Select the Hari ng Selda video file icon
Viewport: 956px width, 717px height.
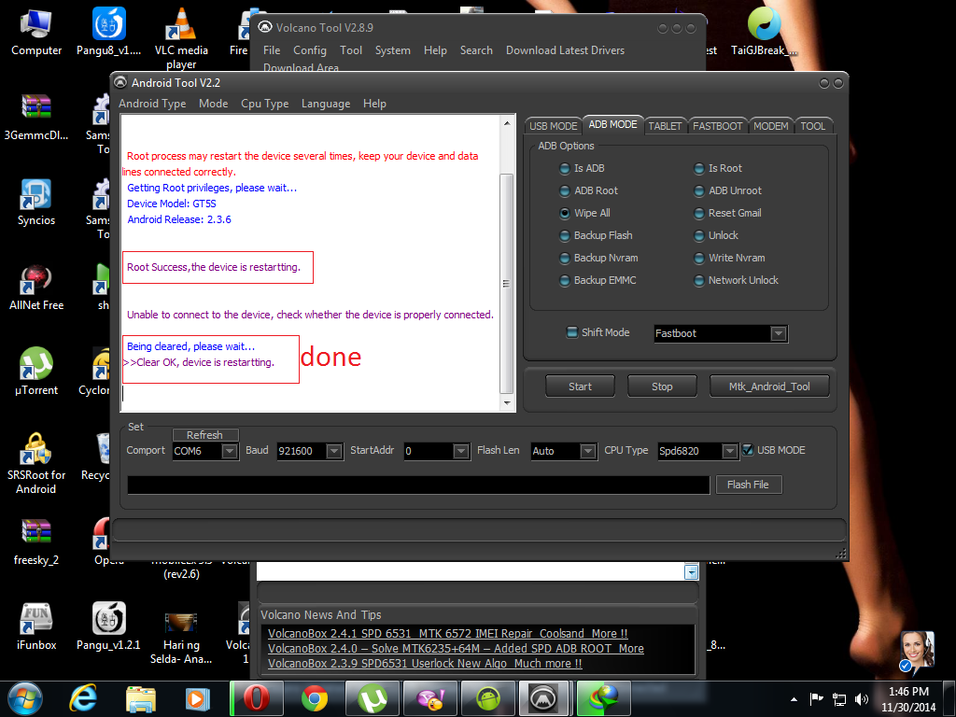click(x=181, y=638)
